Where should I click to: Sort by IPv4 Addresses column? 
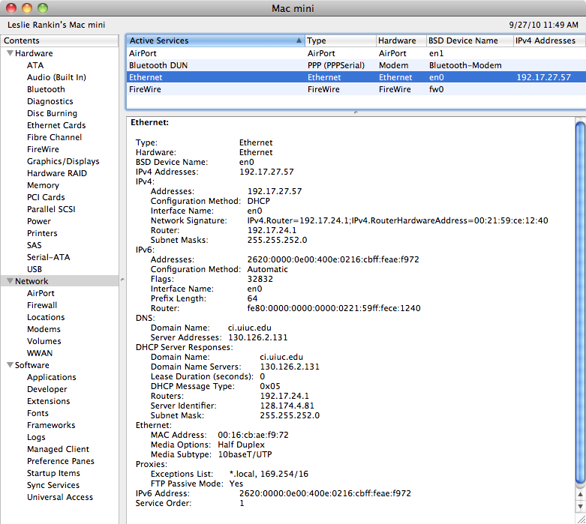pyautogui.click(x=549, y=40)
